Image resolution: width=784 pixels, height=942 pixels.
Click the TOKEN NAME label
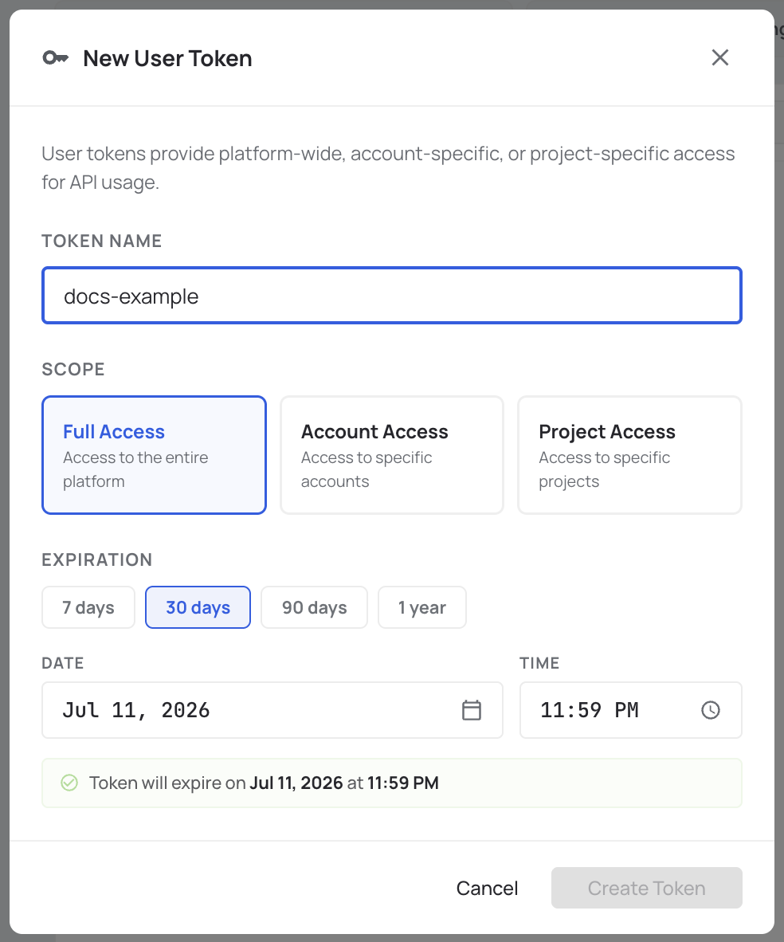coord(101,241)
